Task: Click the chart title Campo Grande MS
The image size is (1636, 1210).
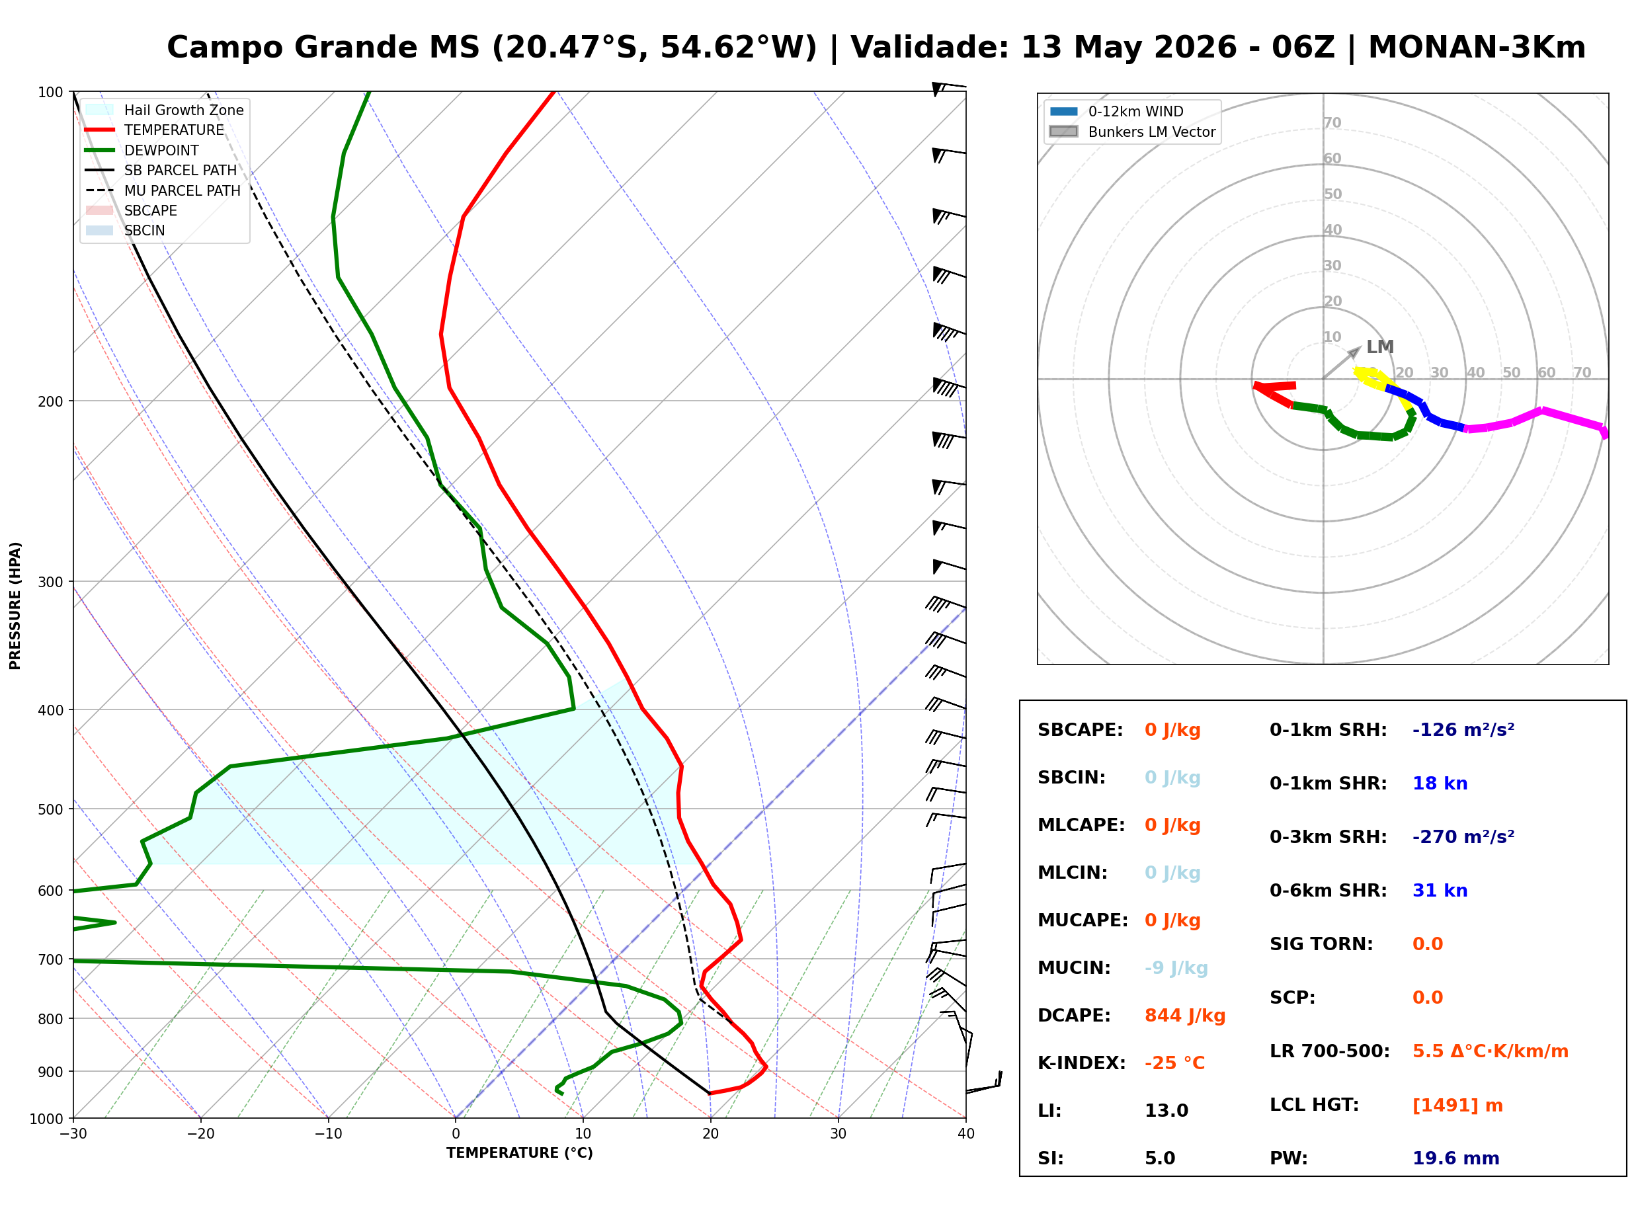Action: (323, 47)
